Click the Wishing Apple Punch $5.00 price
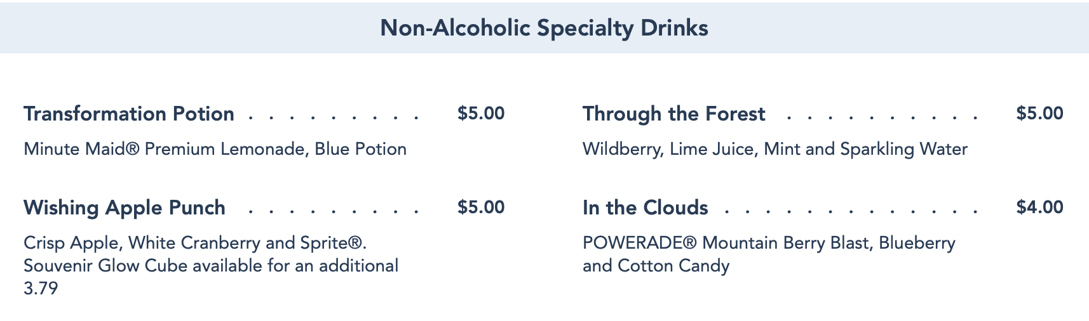 tap(481, 207)
